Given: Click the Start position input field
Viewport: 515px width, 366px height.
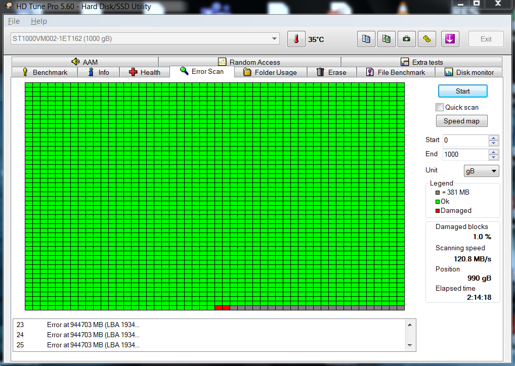Looking at the screenshot, I should click(465, 140).
